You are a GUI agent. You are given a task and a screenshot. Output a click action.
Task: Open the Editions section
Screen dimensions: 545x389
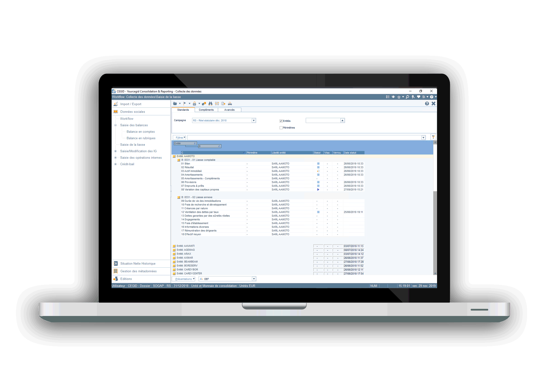(x=126, y=279)
